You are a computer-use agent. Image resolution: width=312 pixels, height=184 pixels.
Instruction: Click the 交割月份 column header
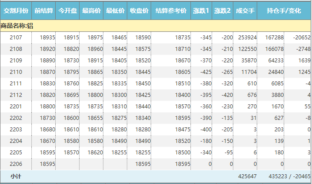[x=16, y=10]
